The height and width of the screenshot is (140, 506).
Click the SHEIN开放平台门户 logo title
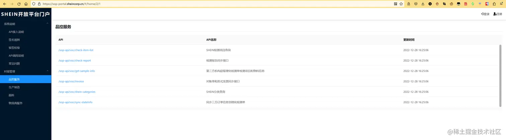25,14
